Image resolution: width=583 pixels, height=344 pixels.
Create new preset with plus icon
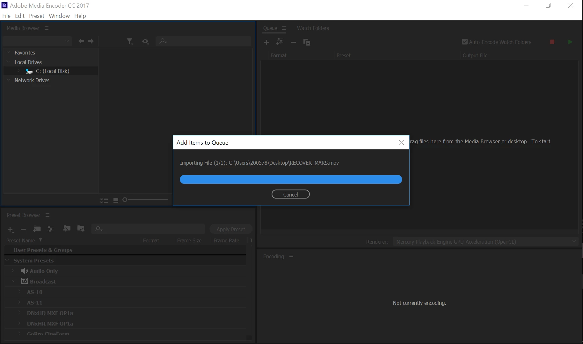[10, 229]
